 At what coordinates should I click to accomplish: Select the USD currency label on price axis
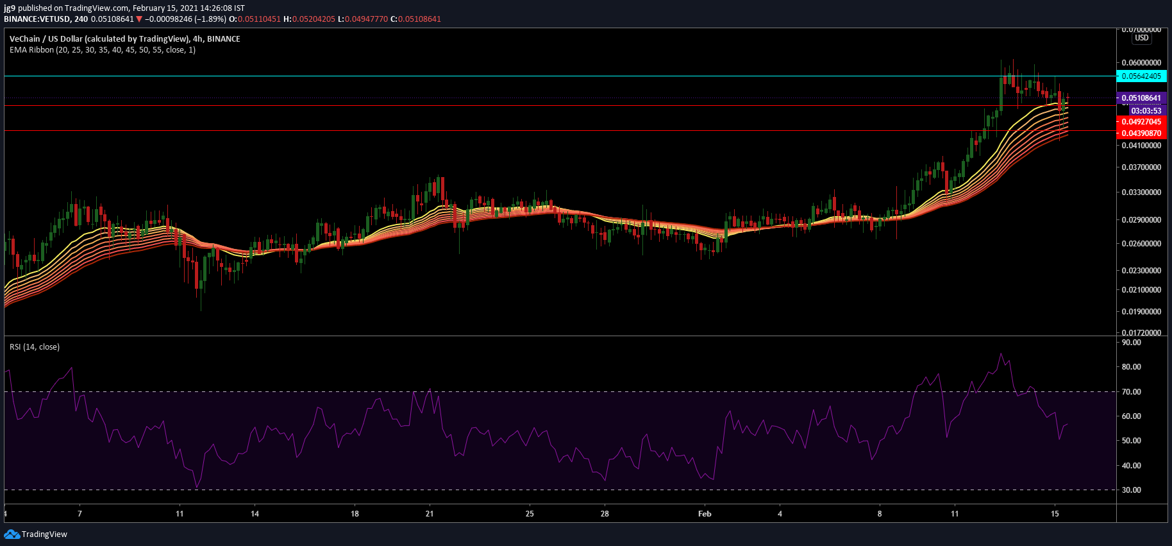1142,38
